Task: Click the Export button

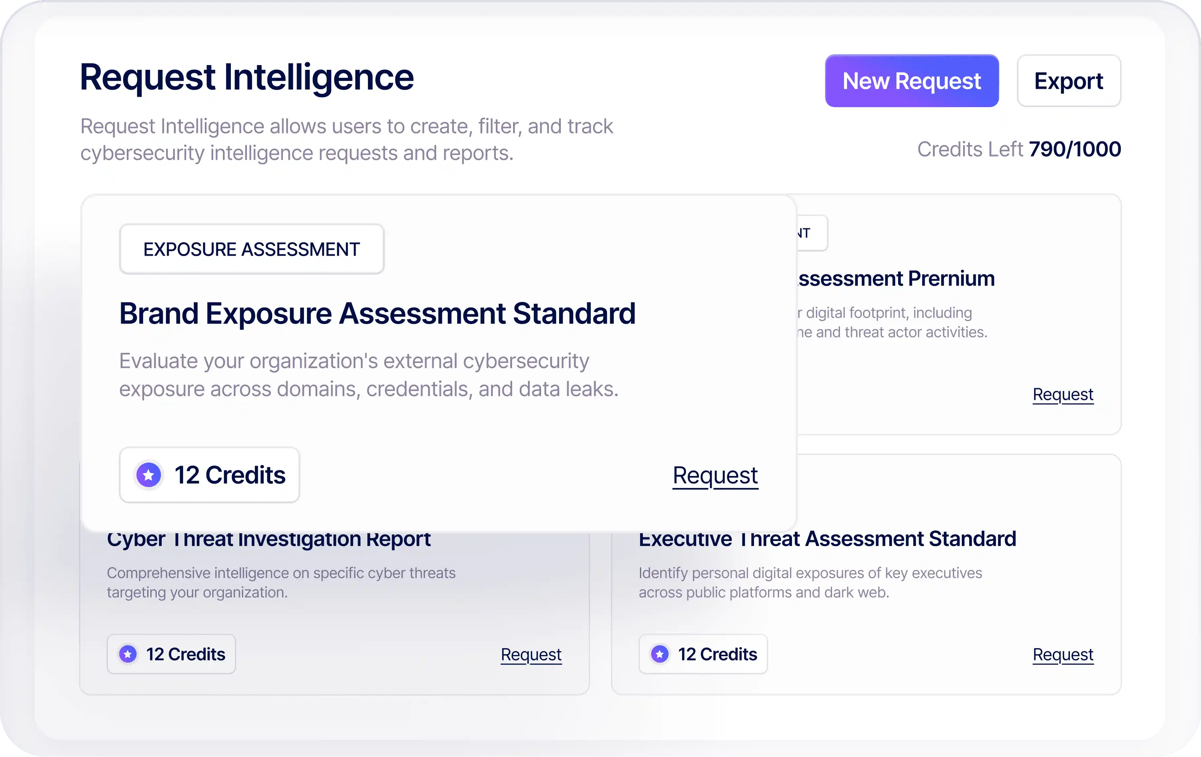Action: [1069, 80]
